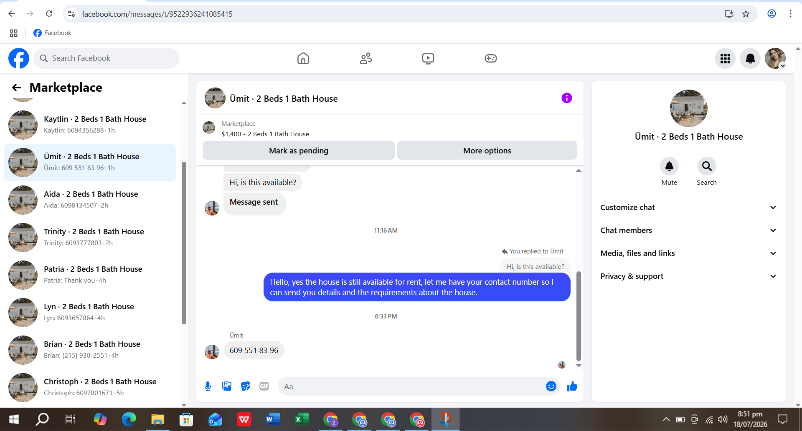Open the Friends icon in top navigation

point(366,58)
